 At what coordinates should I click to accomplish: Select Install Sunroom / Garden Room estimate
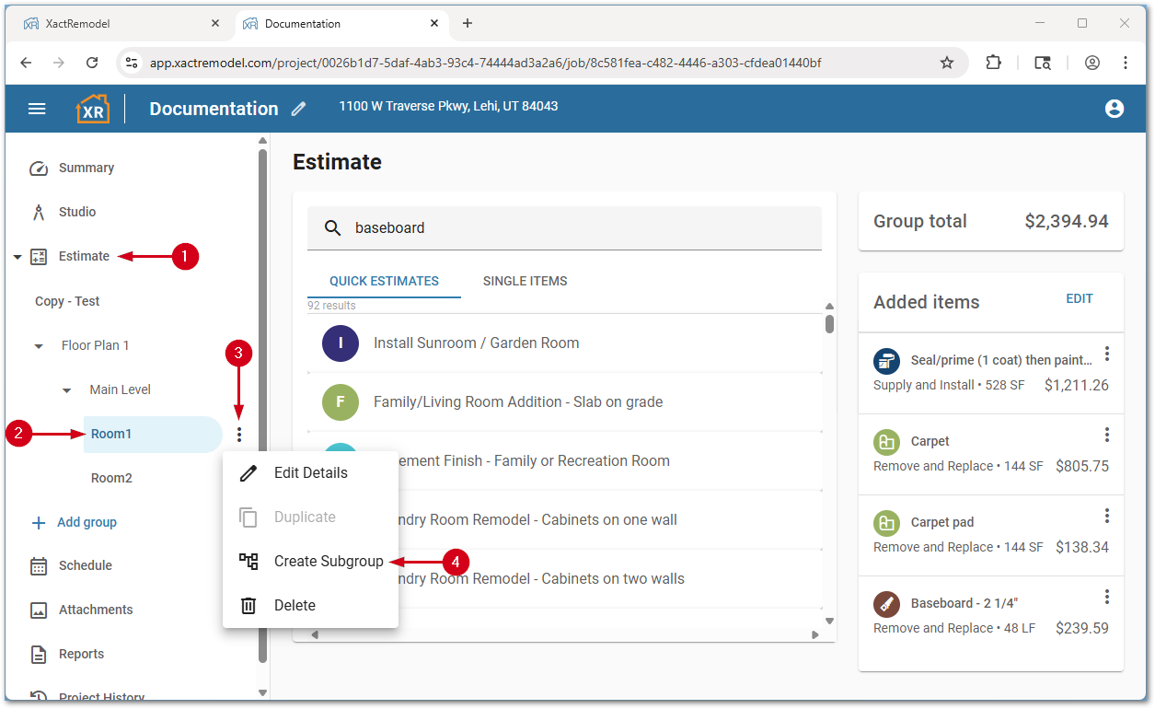476,343
